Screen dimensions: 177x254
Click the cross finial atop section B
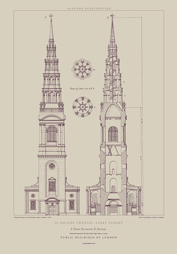(x=112, y=16)
